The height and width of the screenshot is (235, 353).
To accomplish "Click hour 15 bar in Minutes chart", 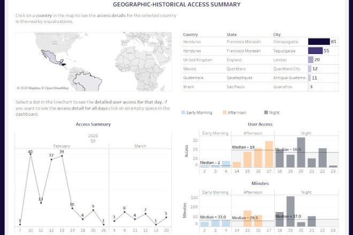I will (x=248, y=218).
